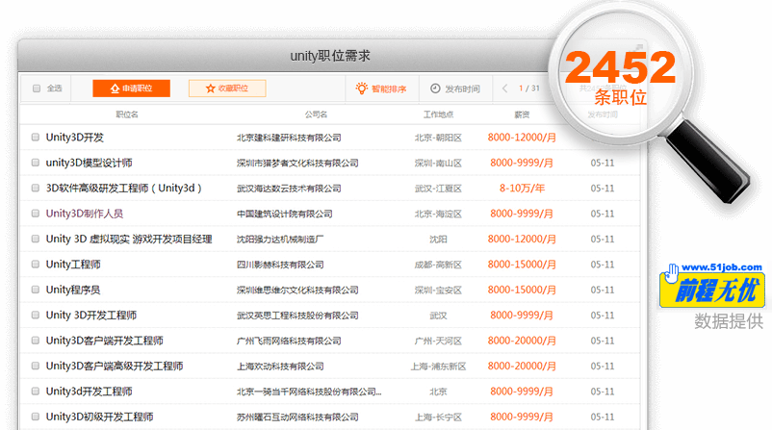This screenshot has width=772, height=430.
Task: Click location 成都-高新区
Action: pyautogui.click(x=438, y=265)
